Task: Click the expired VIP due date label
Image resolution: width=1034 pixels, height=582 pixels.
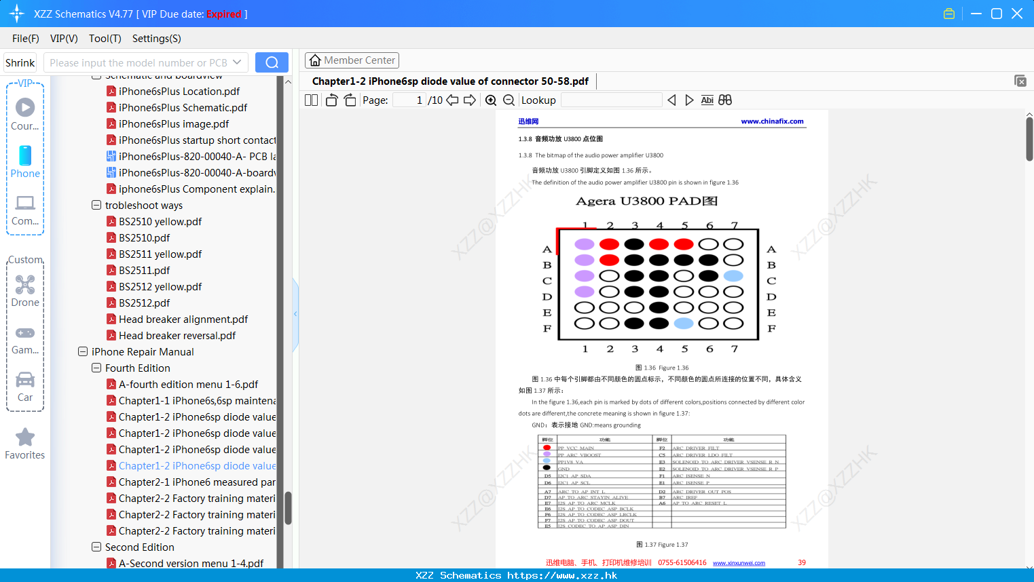Action: (224, 14)
